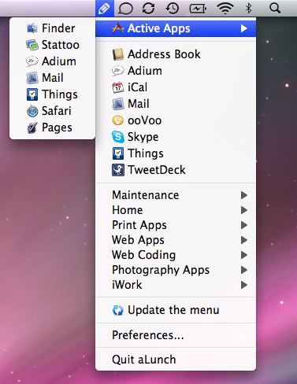Screen dimensions: 297x384
Task: Click the Mail stamp icon in main menu
Action: click(x=118, y=104)
